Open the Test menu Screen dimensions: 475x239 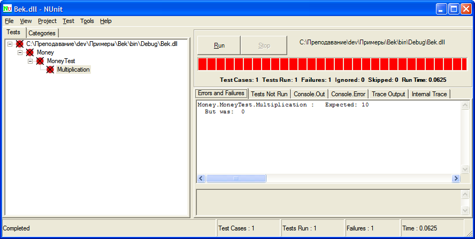click(68, 21)
